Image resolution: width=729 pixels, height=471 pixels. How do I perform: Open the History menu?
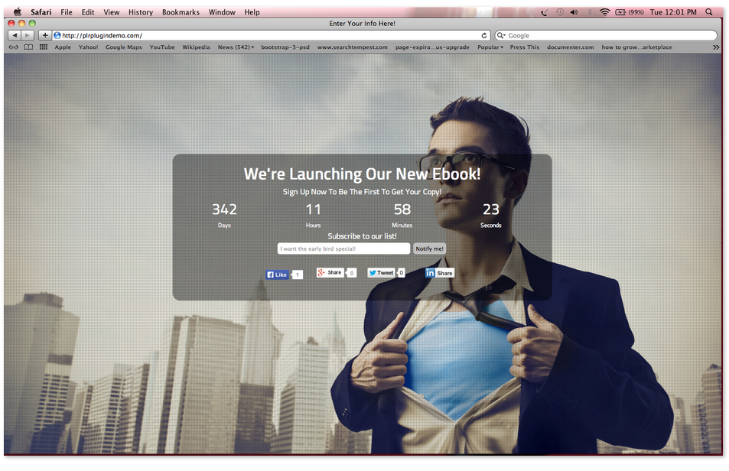[x=140, y=12]
